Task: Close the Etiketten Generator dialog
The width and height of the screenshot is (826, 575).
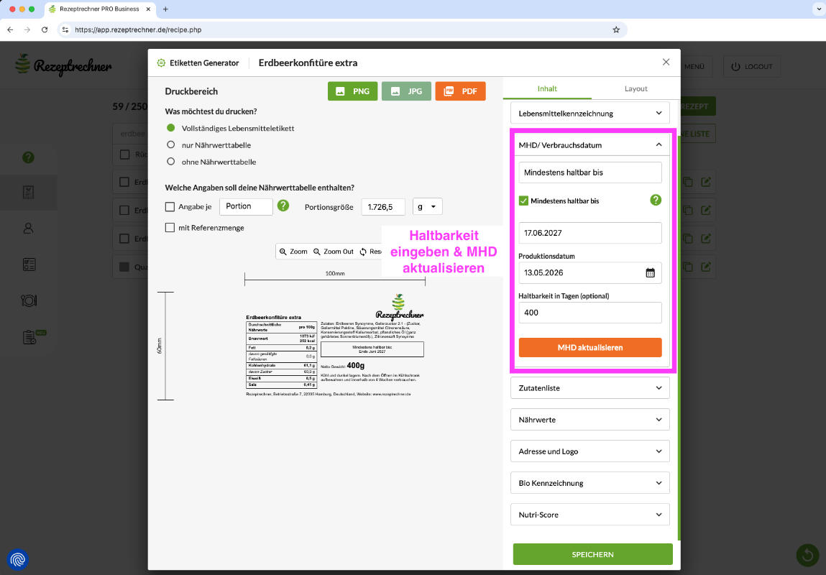Action: point(666,62)
